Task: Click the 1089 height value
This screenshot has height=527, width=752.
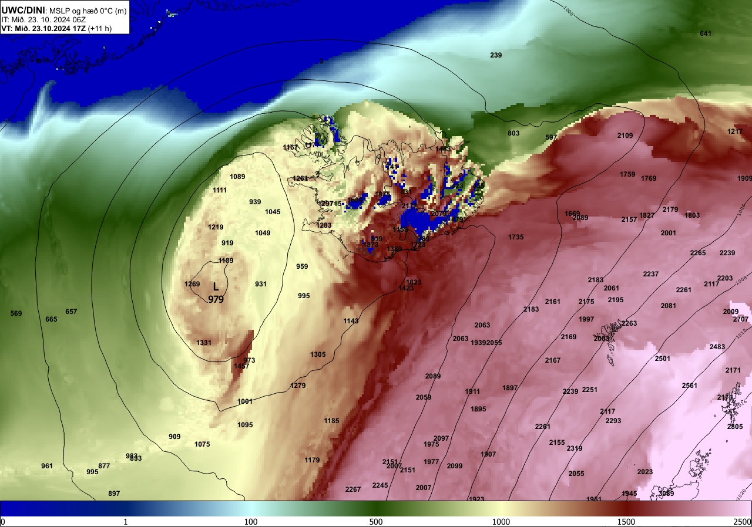Action: coord(237,177)
